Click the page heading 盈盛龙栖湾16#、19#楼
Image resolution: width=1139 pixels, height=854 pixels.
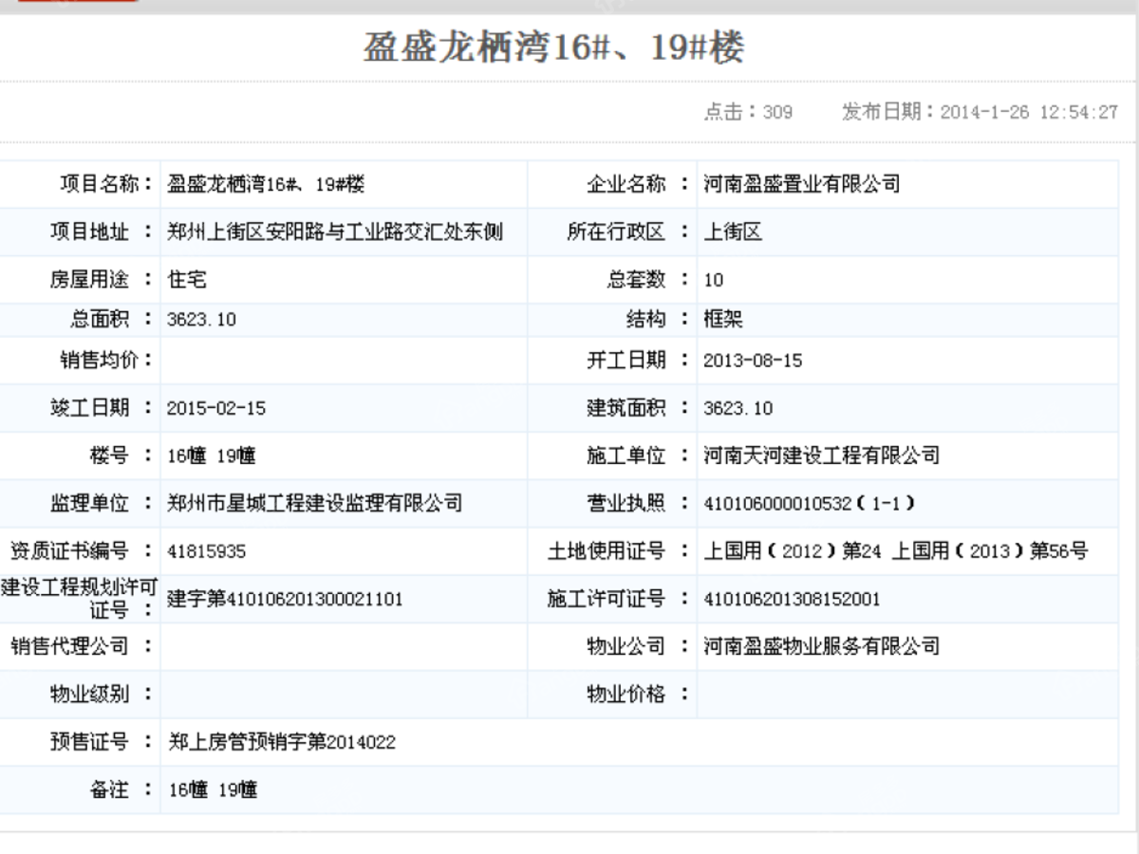(x=553, y=47)
